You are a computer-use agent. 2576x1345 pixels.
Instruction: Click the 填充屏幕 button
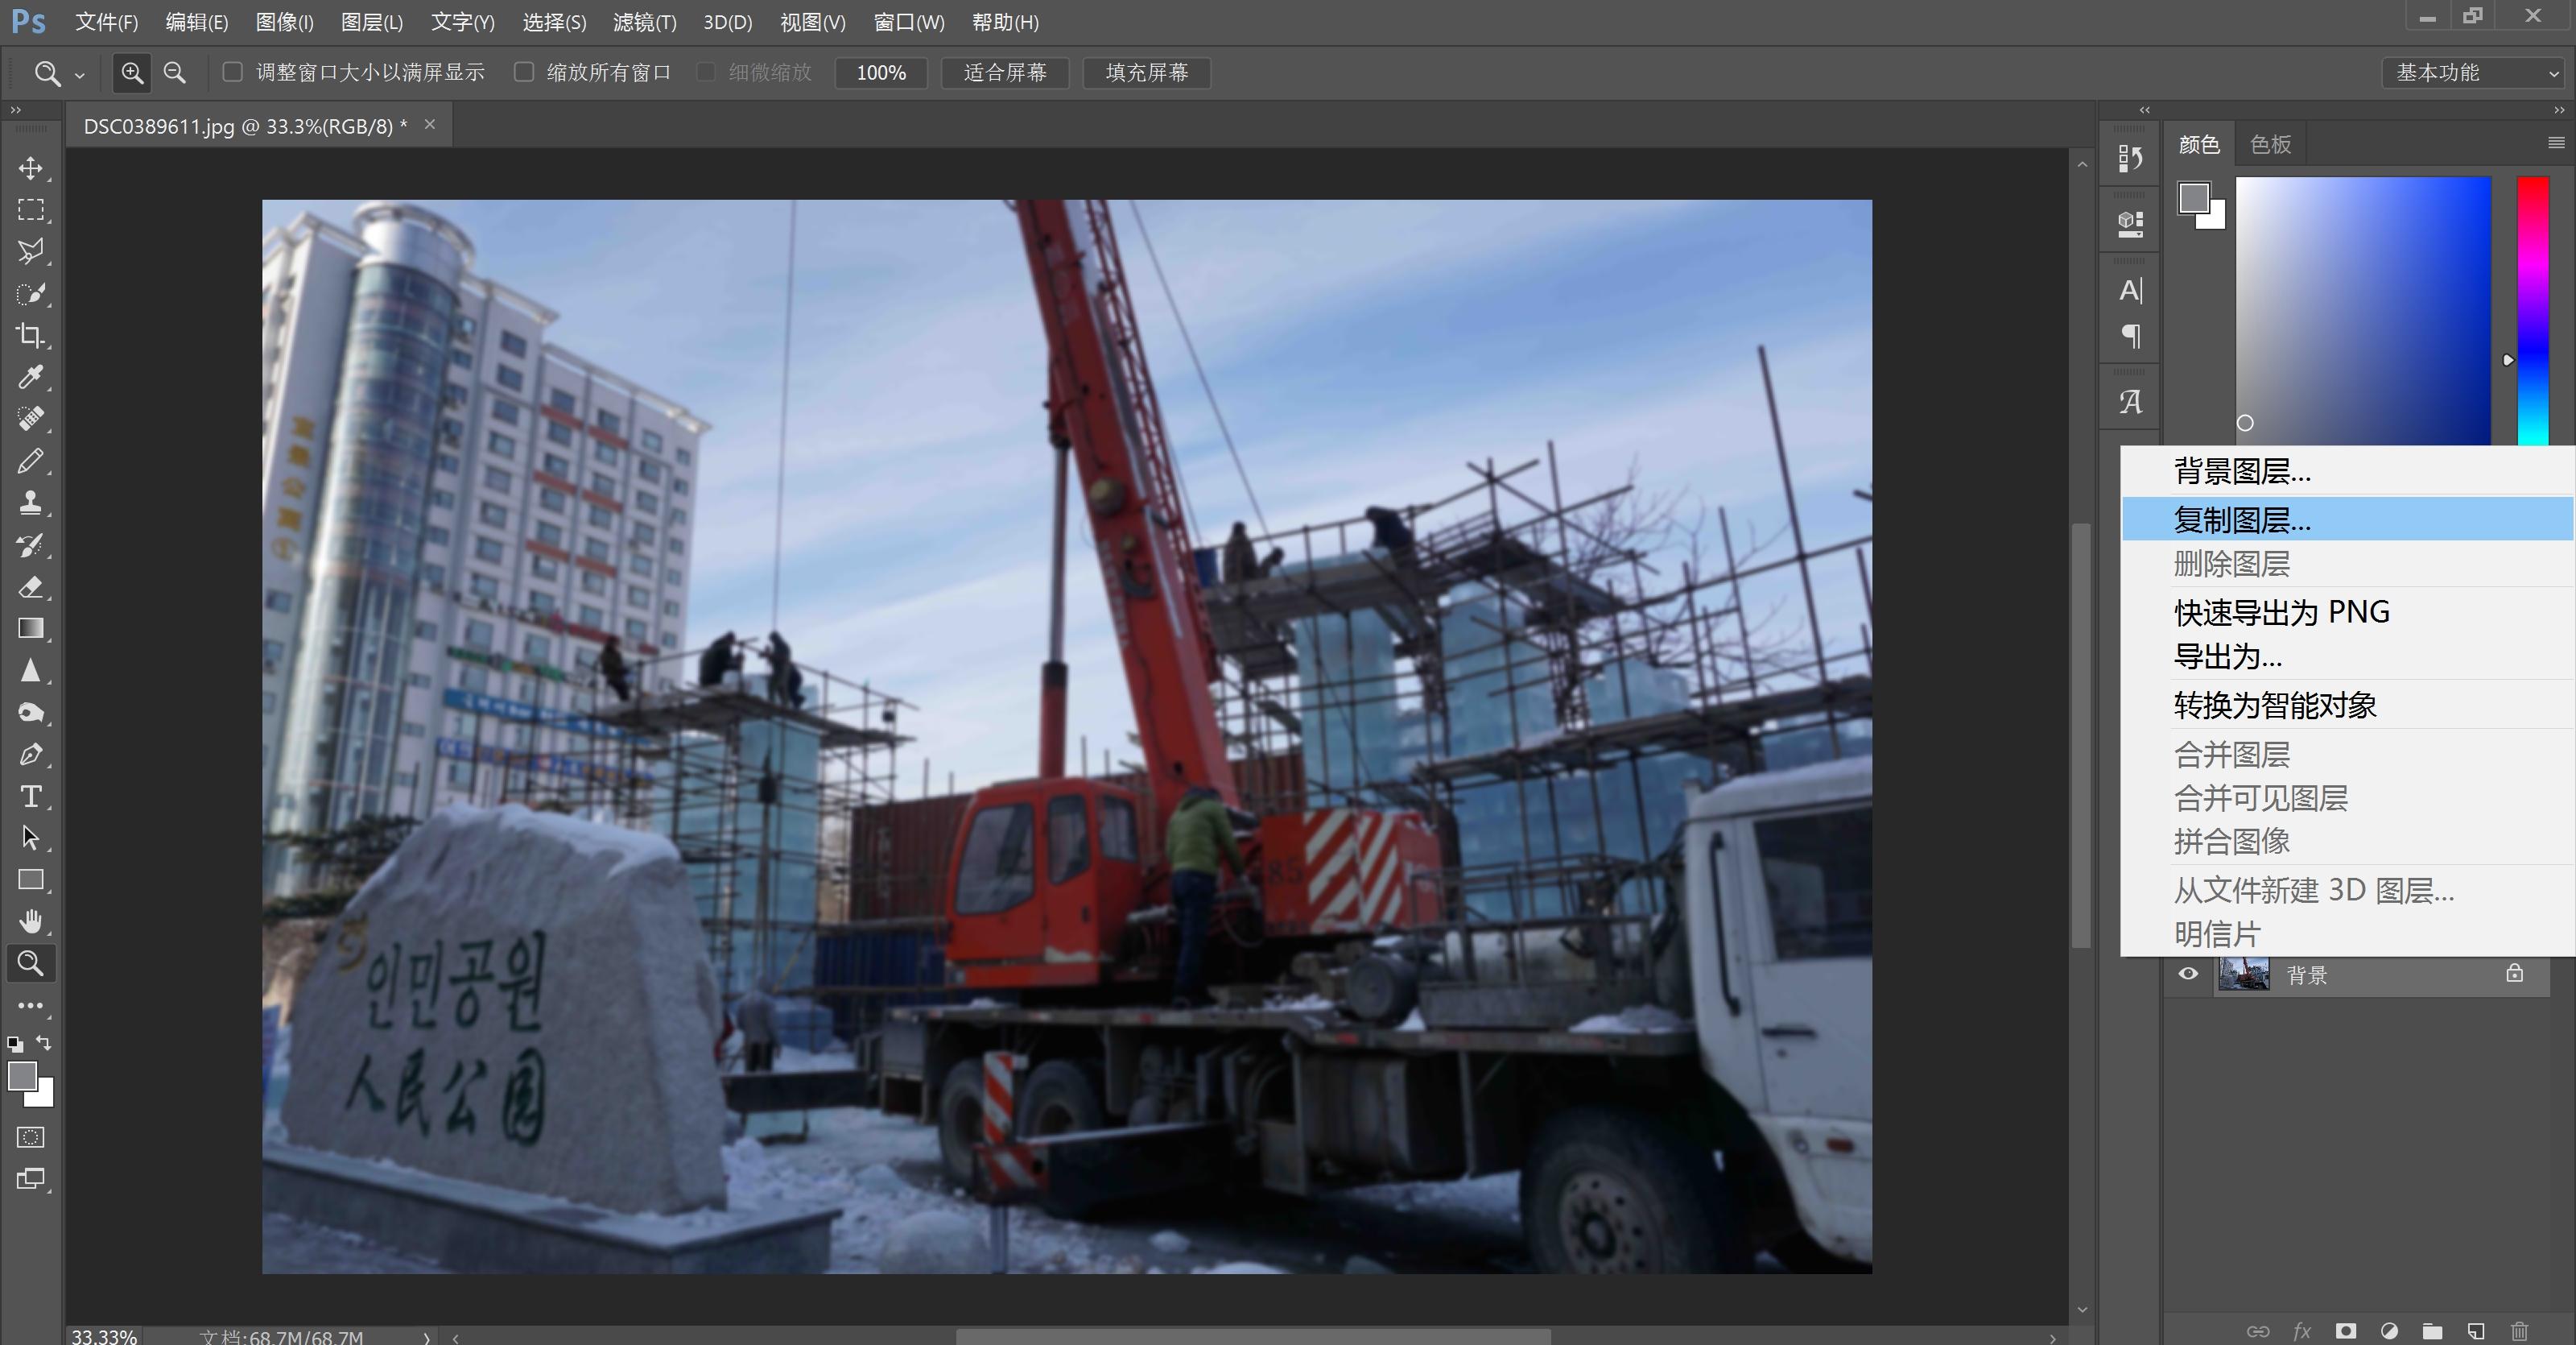click(x=1146, y=73)
